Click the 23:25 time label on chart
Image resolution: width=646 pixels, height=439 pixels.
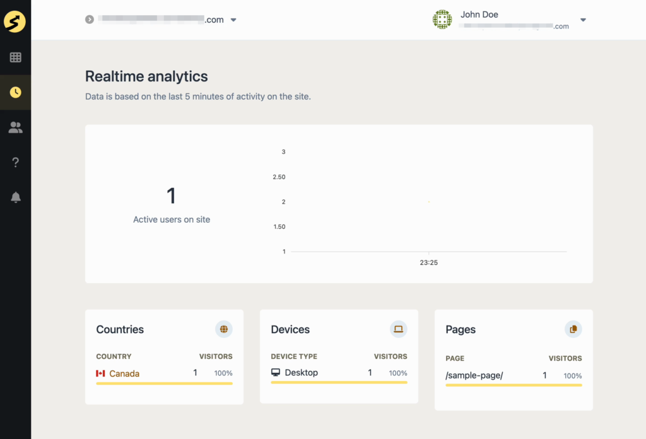tap(429, 263)
